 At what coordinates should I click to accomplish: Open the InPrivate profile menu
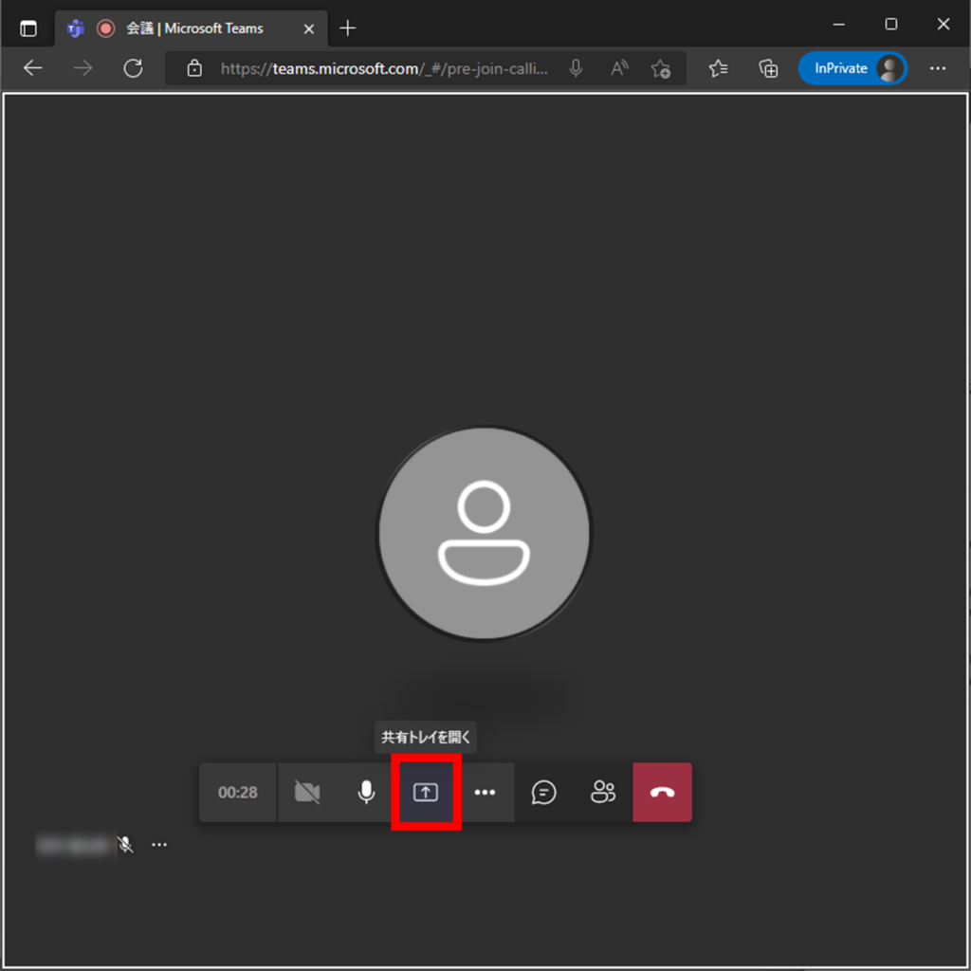pos(852,68)
